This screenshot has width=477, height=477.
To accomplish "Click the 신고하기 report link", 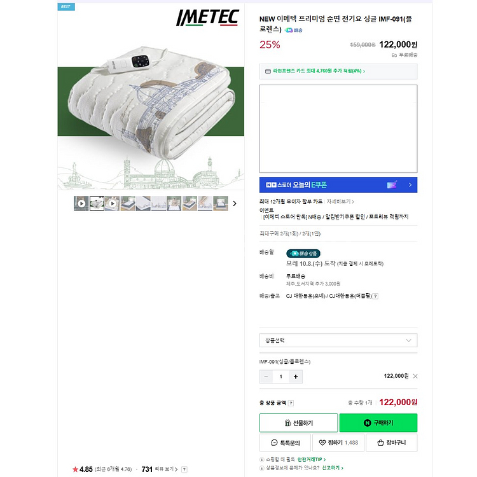I will coord(333,468).
